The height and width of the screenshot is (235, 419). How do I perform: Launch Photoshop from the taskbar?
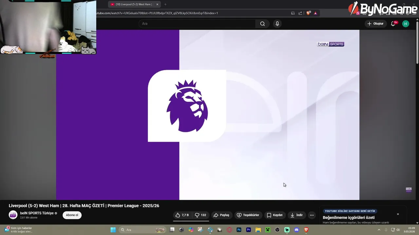(239, 230)
